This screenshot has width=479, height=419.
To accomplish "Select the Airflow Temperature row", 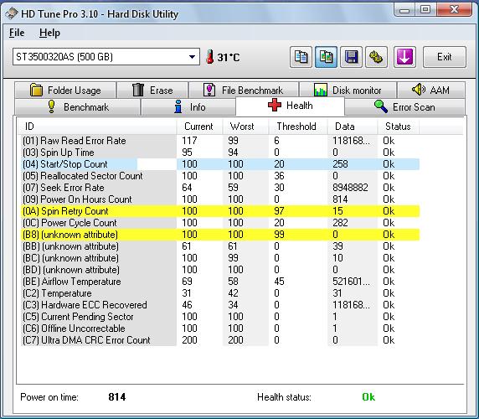I will 220,282.
